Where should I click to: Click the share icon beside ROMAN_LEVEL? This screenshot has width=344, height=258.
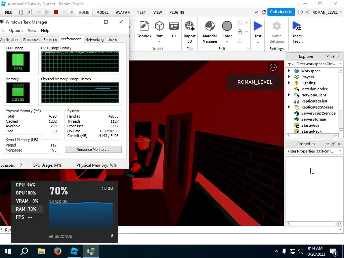pyautogui.click(x=307, y=12)
